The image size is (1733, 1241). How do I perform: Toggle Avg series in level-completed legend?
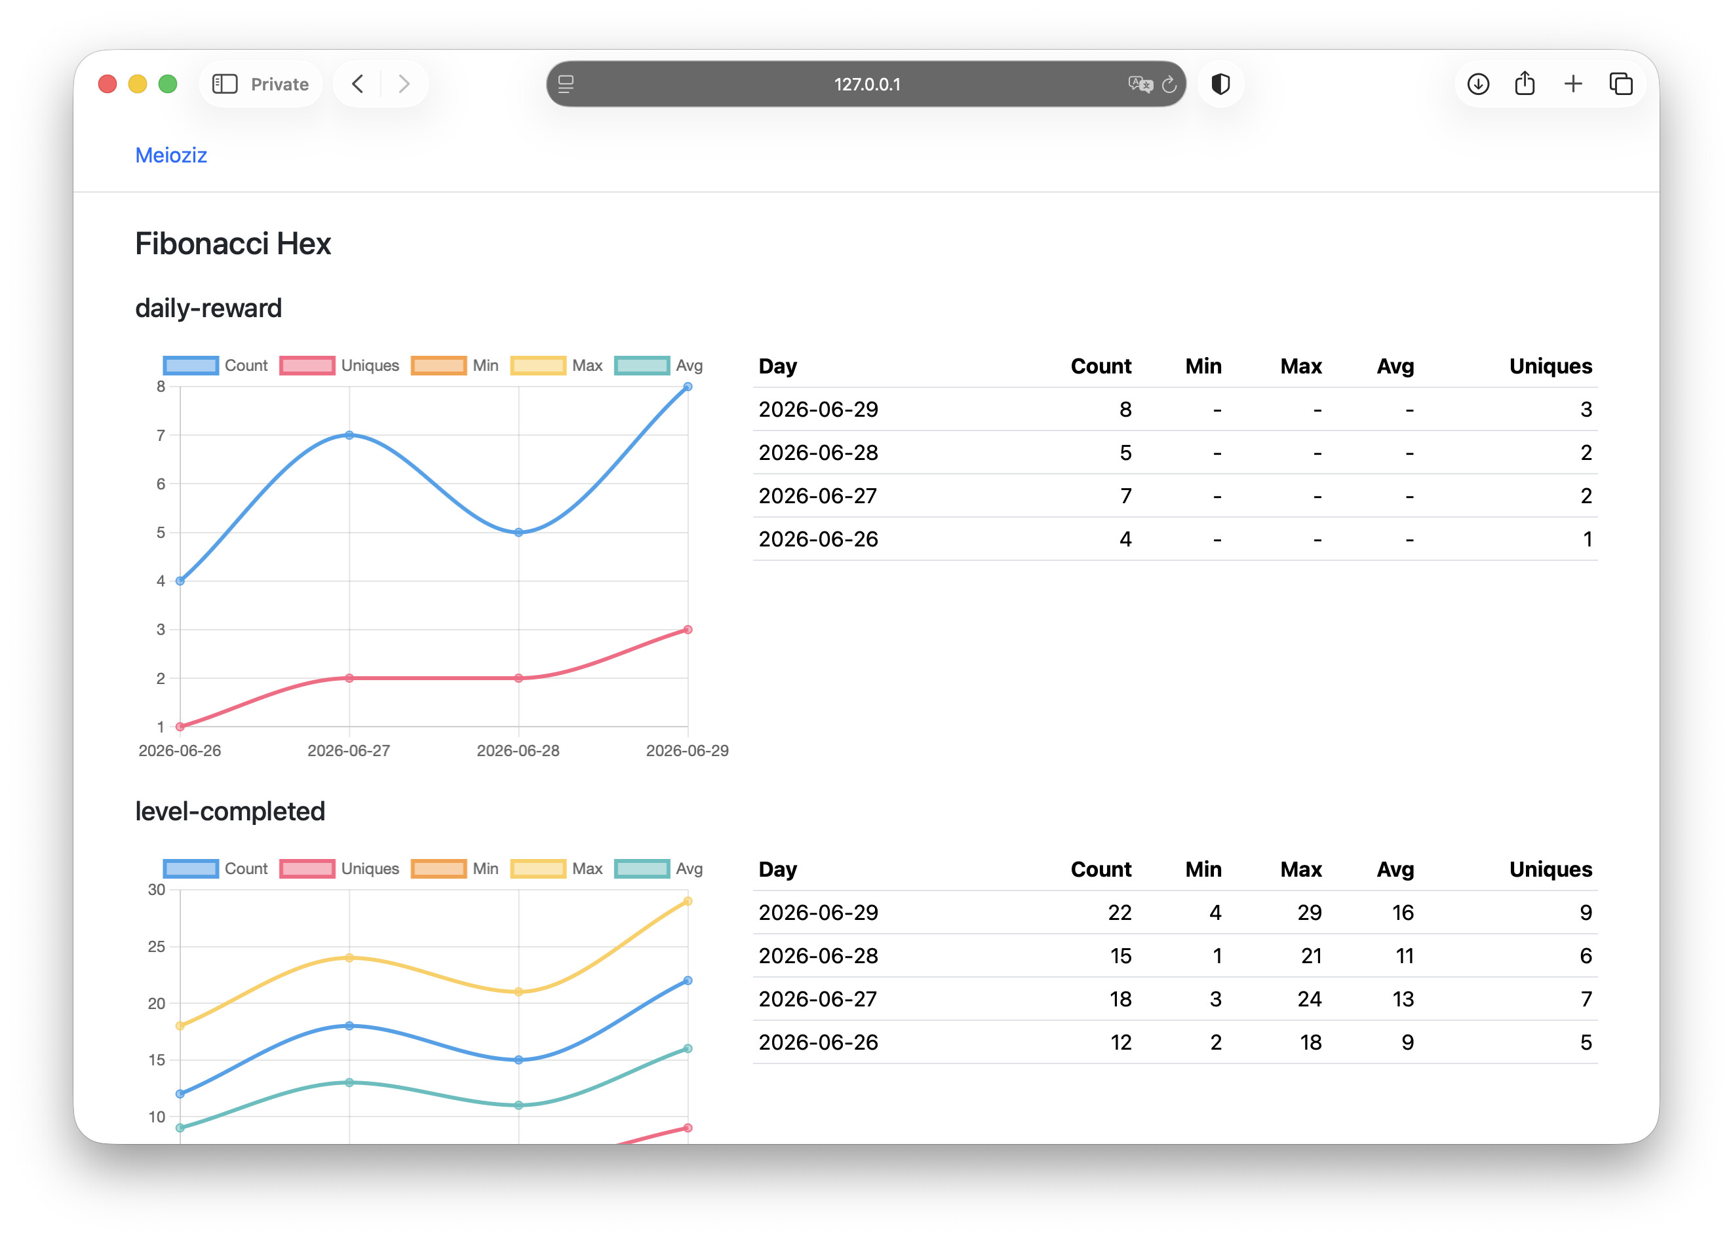(x=659, y=869)
